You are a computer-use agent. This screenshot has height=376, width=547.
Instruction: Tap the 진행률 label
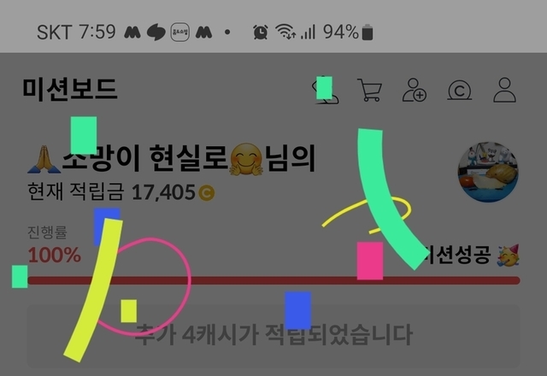point(47,232)
